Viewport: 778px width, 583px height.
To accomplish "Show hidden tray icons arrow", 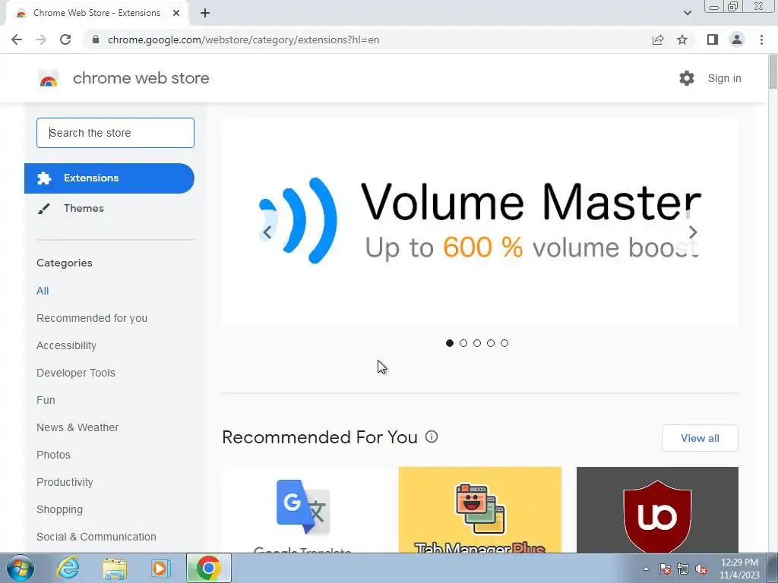I will (646, 569).
